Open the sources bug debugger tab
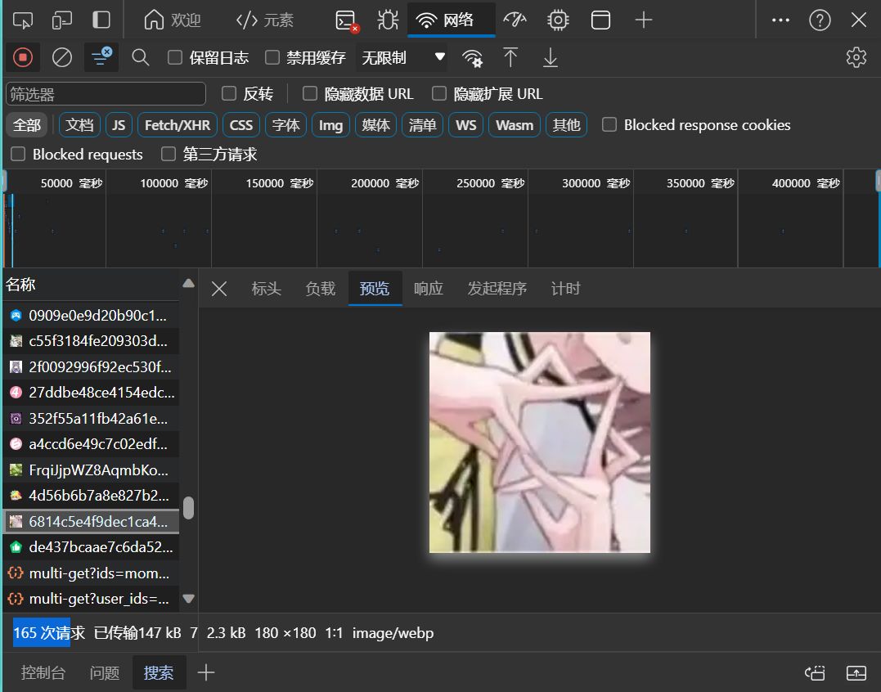The height and width of the screenshot is (692, 881). (x=388, y=20)
